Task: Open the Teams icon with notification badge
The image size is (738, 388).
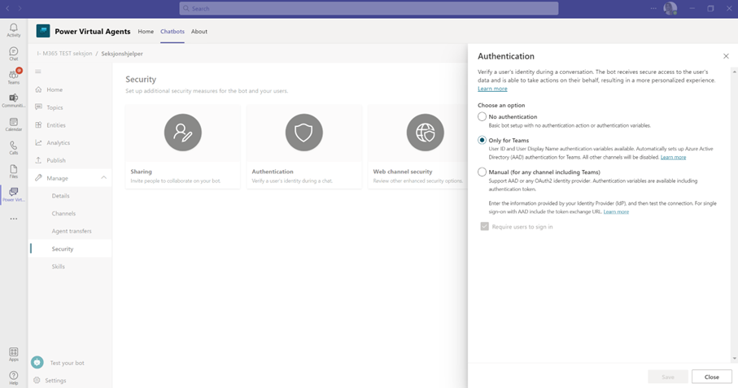Action: click(14, 77)
